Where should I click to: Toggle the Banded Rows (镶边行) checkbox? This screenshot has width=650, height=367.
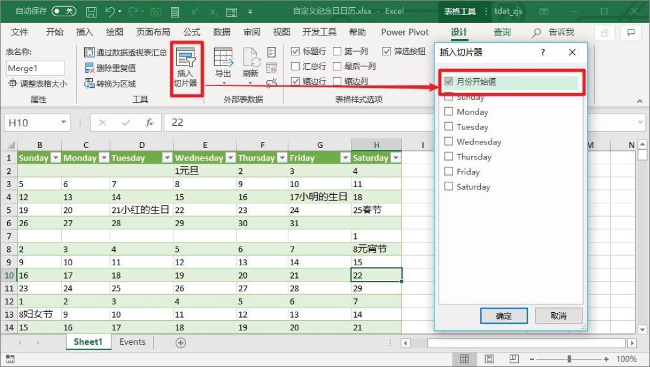(x=295, y=81)
